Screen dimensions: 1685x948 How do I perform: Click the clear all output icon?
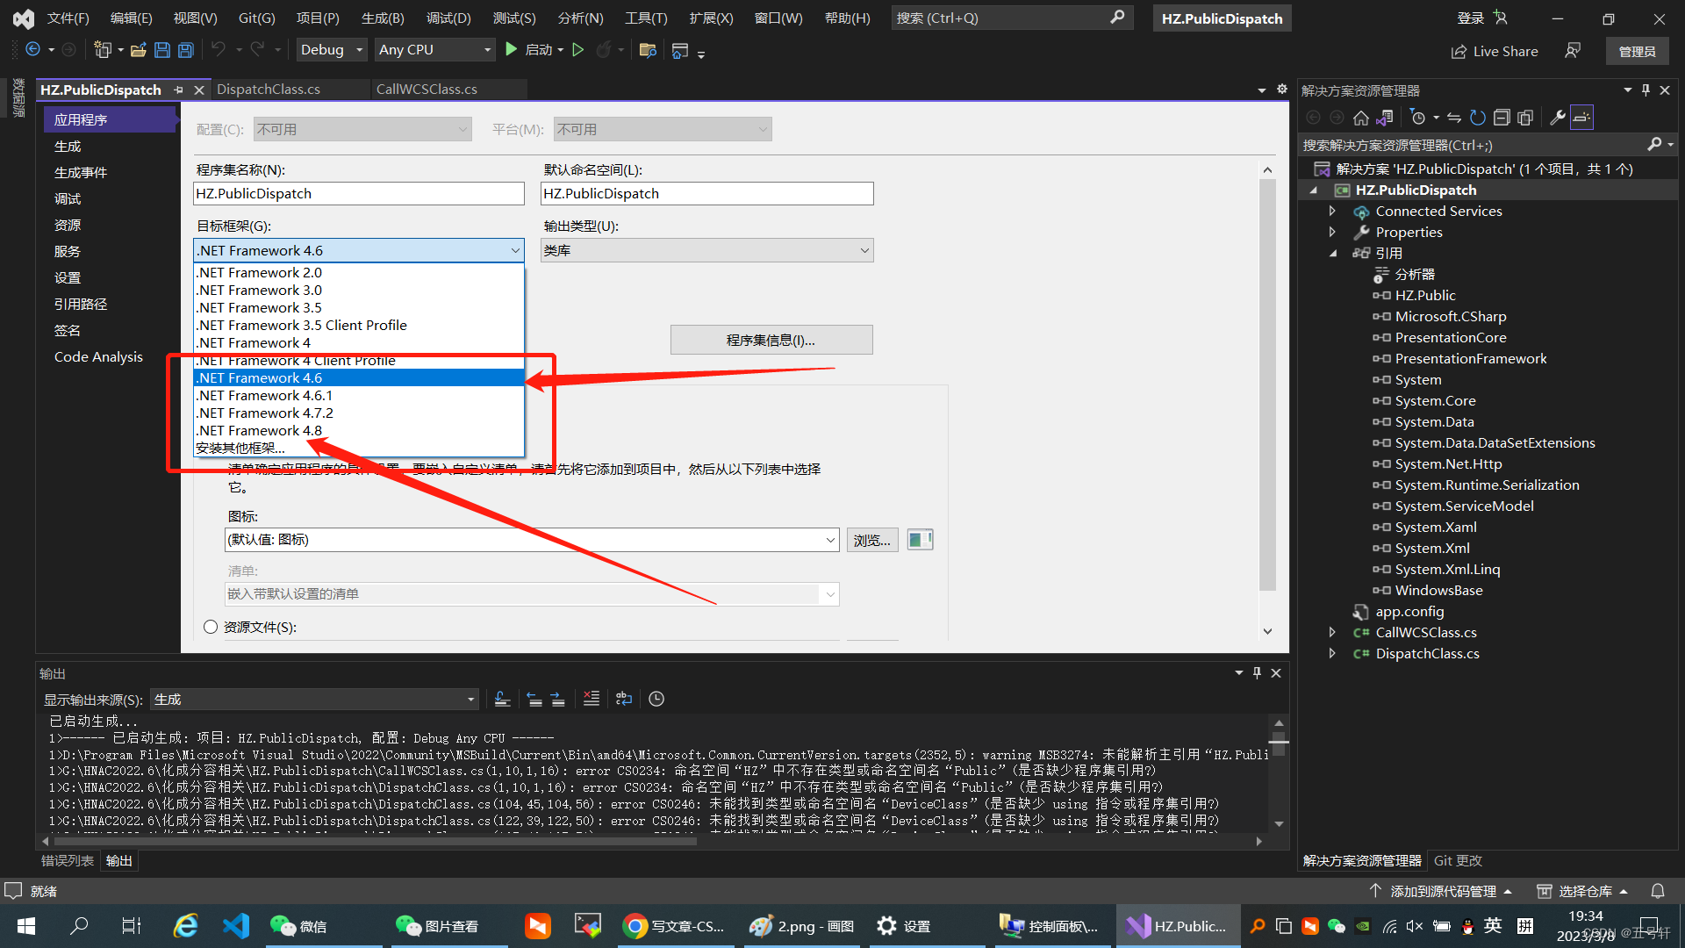(592, 699)
